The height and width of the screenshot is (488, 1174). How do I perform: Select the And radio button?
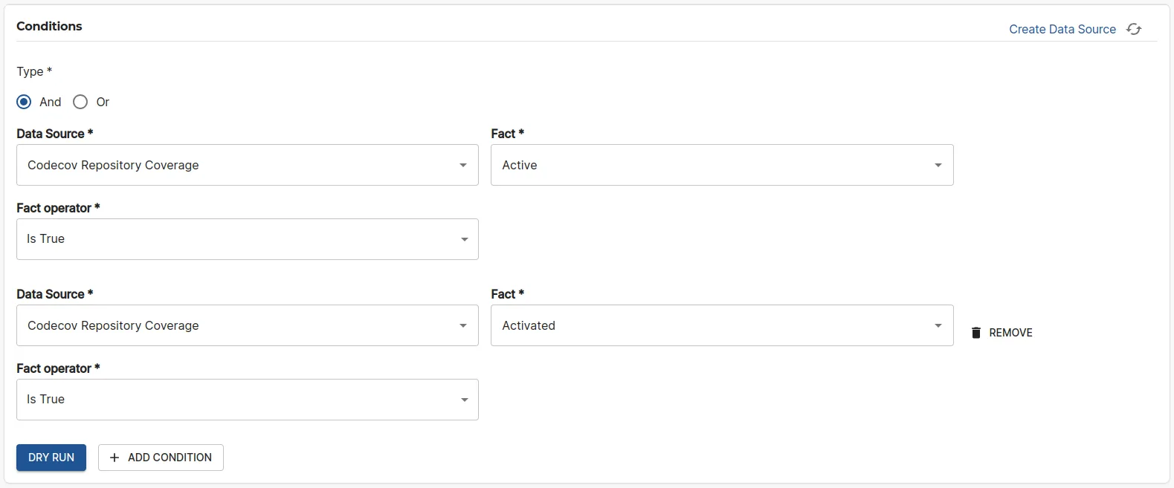pos(23,102)
